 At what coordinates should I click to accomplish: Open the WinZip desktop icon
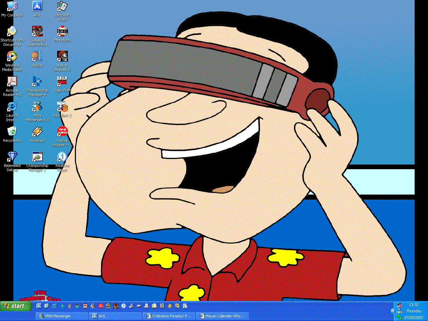click(37, 59)
